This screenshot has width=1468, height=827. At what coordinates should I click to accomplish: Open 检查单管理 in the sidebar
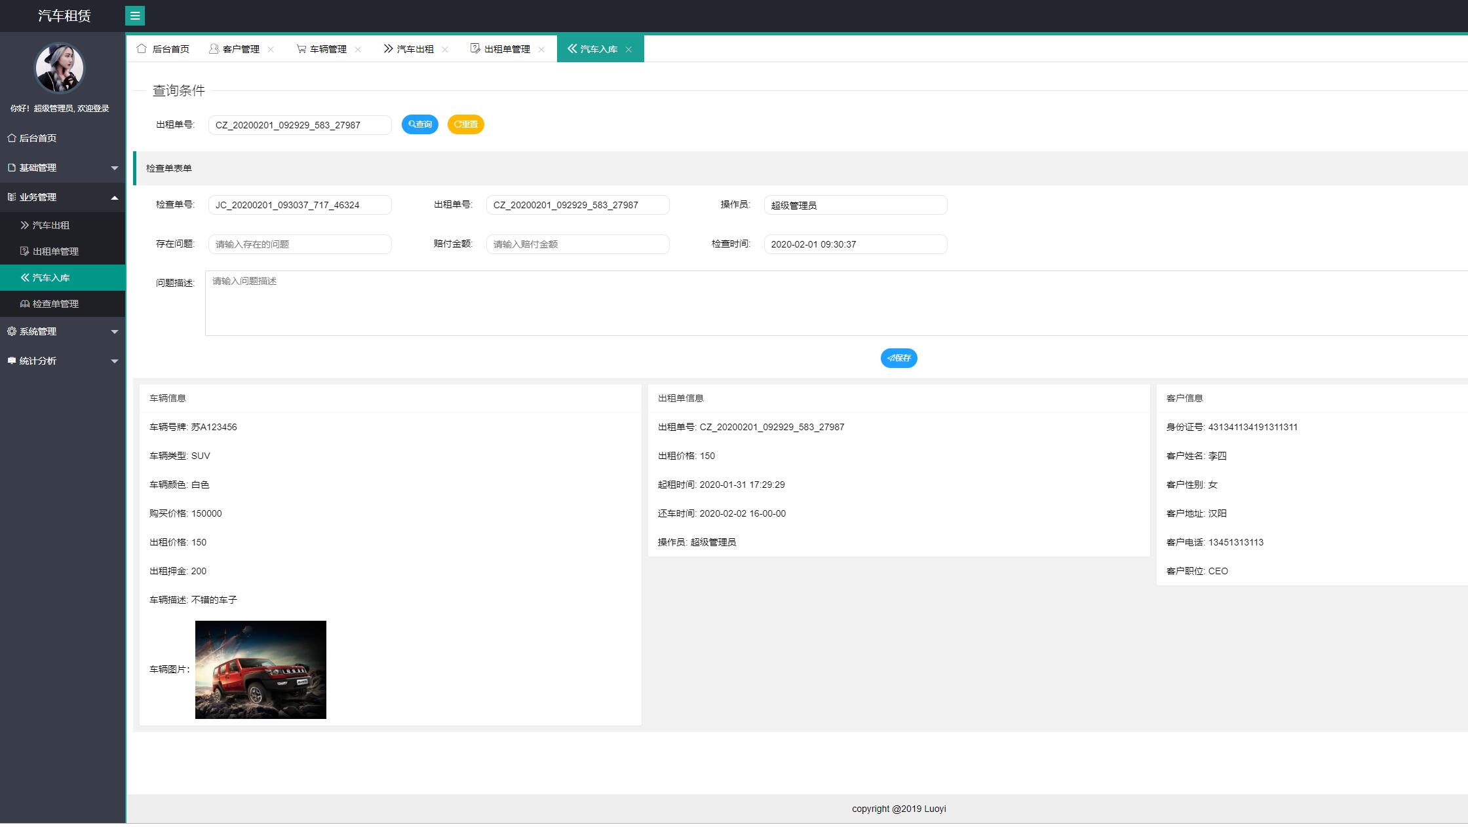coord(55,304)
